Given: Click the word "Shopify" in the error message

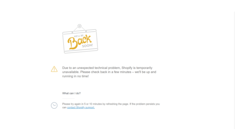Looking at the screenshot, I should (127, 68).
